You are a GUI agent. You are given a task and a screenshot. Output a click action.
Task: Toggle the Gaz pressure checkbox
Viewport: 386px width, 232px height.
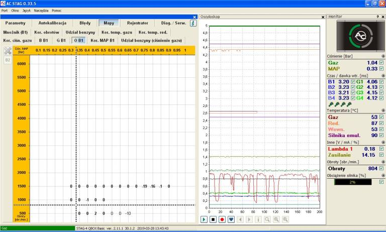381,63
